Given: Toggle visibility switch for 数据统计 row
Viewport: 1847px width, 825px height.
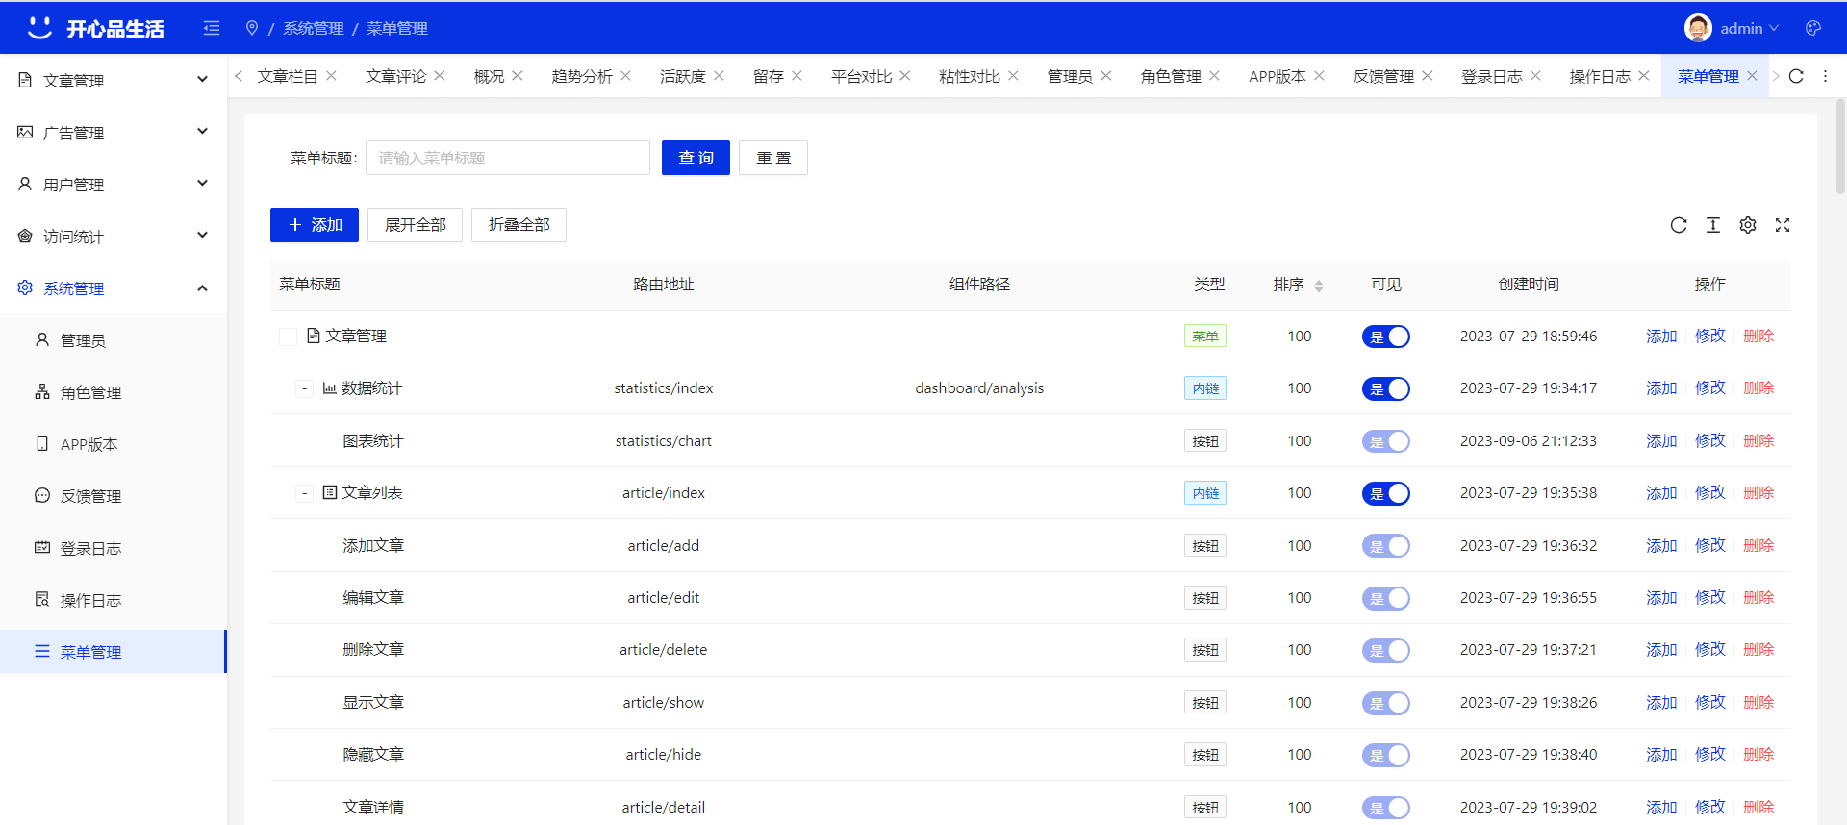Looking at the screenshot, I should pos(1385,388).
